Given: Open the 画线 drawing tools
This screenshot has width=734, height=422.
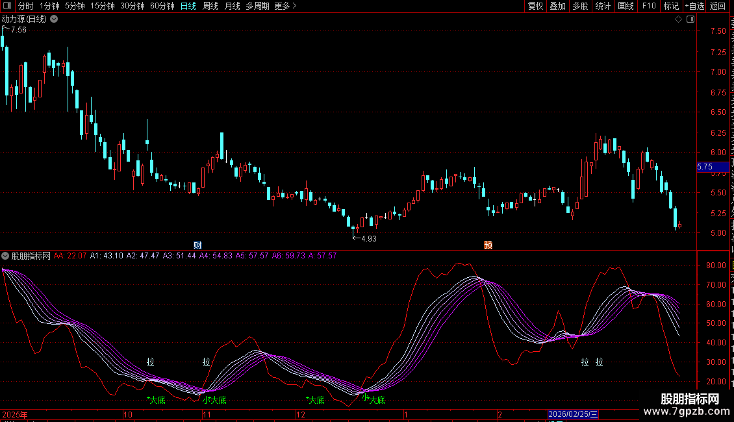Looking at the screenshot, I should click(626, 6).
